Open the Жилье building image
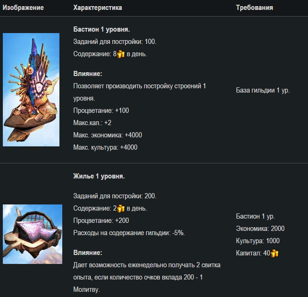Viewport: 308px width, 297px height. click(x=33, y=234)
